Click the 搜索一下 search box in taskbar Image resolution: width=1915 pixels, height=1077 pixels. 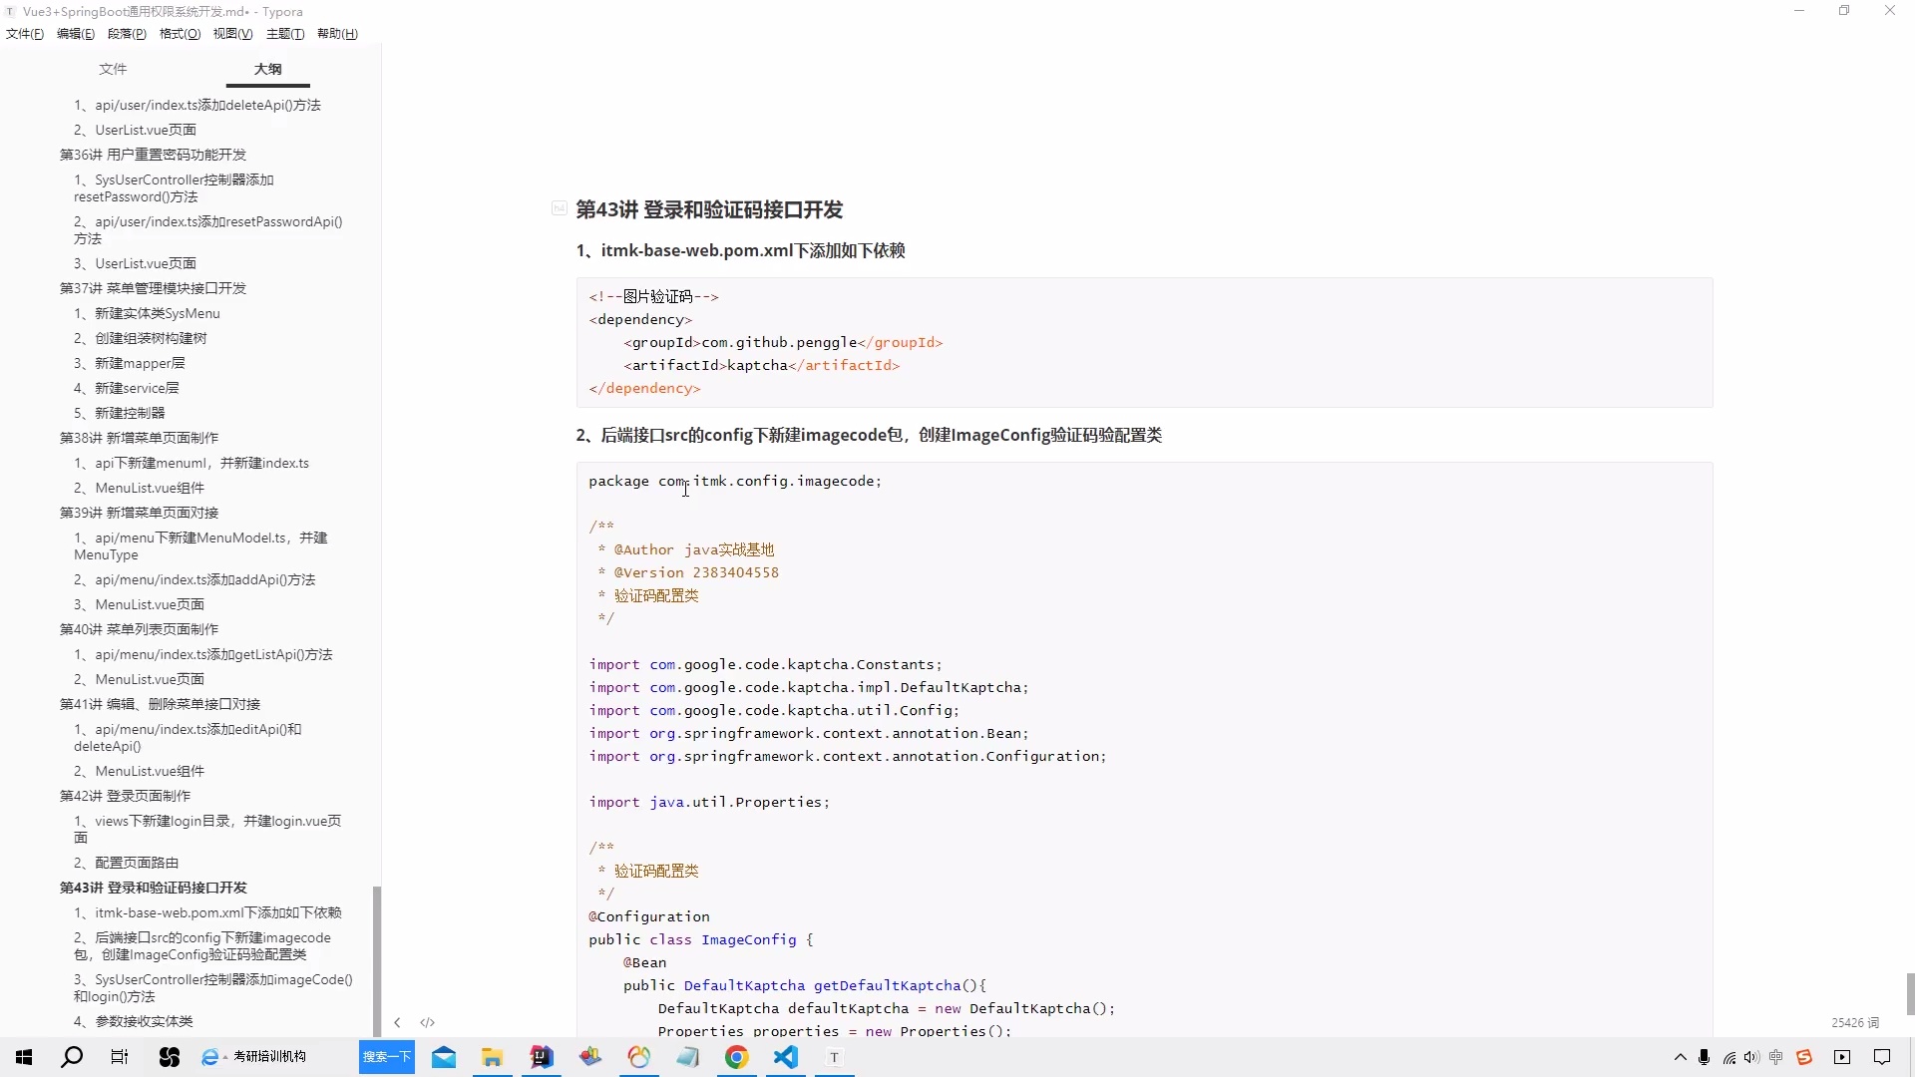(x=387, y=1057)
